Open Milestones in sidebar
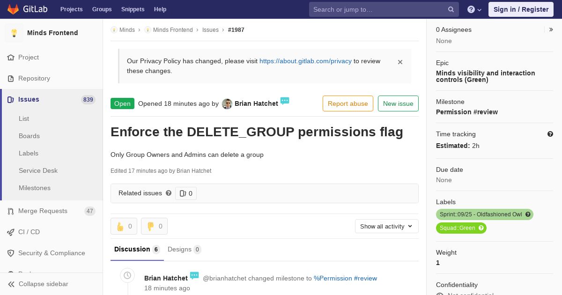The width and height of the screenshot is (562, 295). point(35,188)
